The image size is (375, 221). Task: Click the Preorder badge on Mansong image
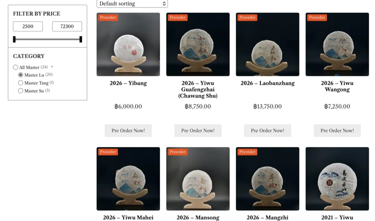click(178, 152)
